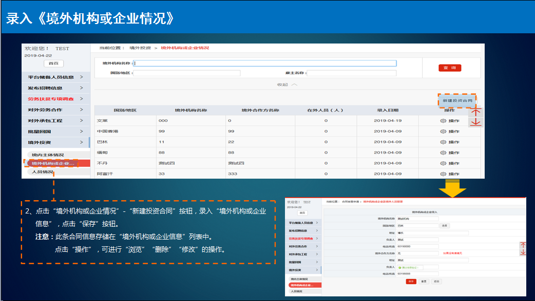This screenshot has width=535, height=301.
Task: Open the operations gear for the 中国香港 row
Action: pos(443,132)
